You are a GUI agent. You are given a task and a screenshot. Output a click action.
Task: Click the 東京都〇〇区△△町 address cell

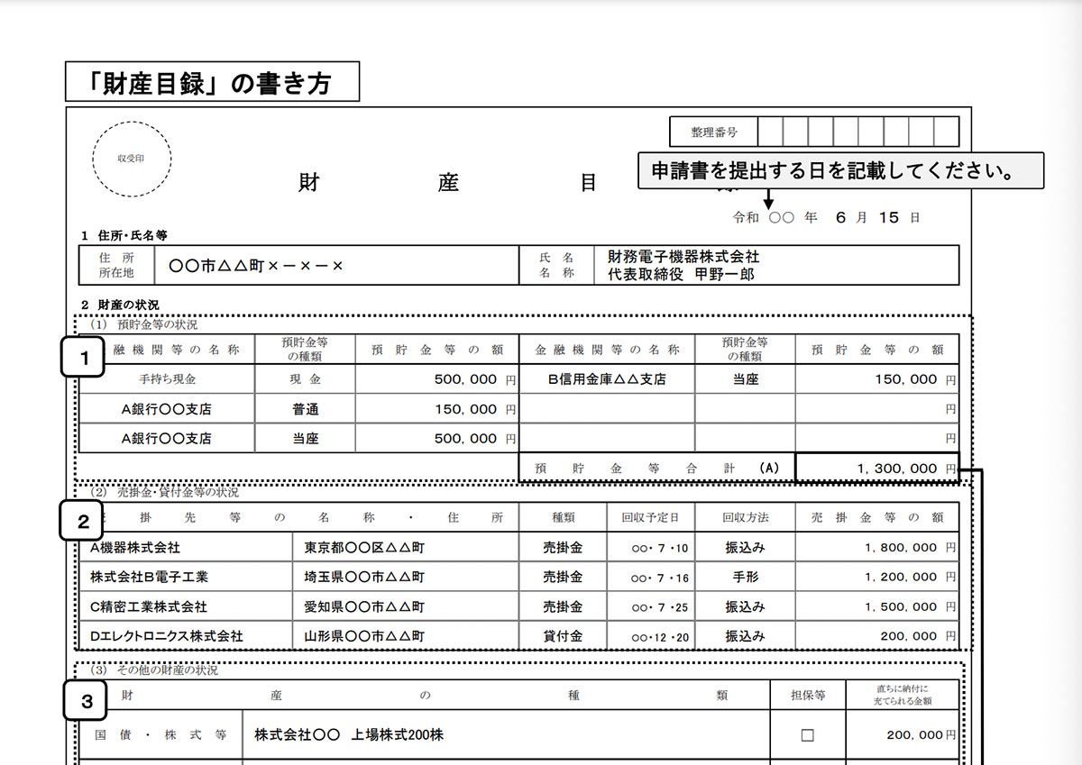coord(406,547)
